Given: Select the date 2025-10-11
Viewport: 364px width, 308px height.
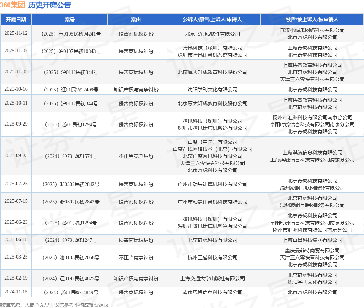Looking at the screenshot, I should [x=16, y=103].
